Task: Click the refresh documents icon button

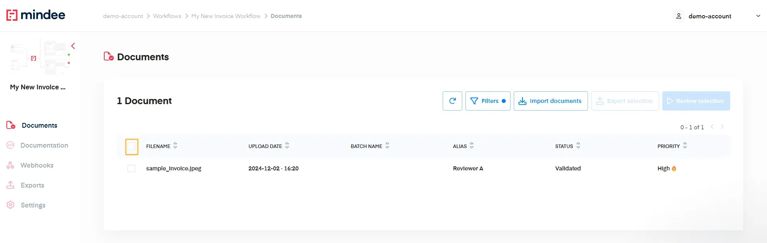Action: pyautogui.click(x=452, y=101)
